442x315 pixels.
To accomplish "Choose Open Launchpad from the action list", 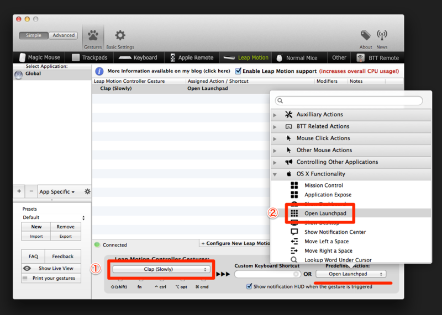I will 351,213.
